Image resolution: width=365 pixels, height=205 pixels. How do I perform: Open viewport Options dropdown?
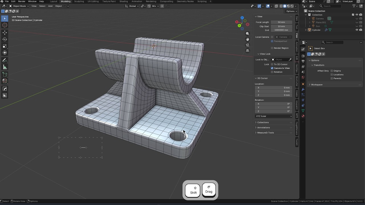pos(291,11)
